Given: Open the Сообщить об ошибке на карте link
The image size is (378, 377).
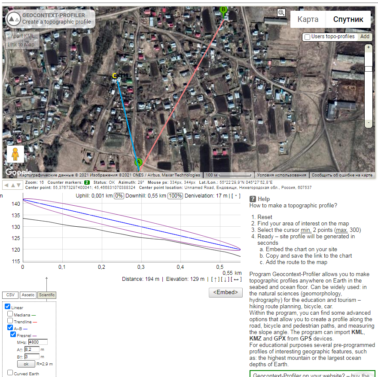Looking at the screenshot, I should (342, 175).
